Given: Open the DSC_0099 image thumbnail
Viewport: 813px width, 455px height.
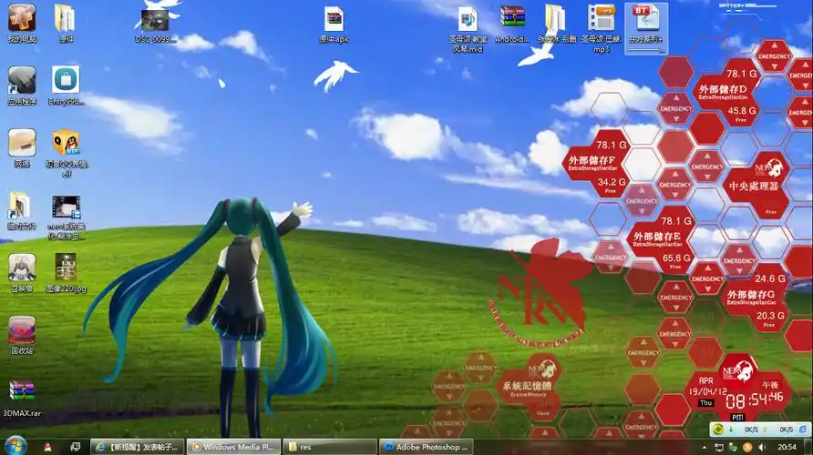Looking at the screenshot, I should (155, 20).
